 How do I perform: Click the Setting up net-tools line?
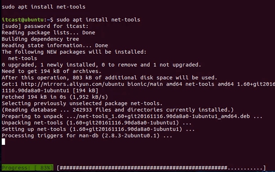[x=98, y=129]
